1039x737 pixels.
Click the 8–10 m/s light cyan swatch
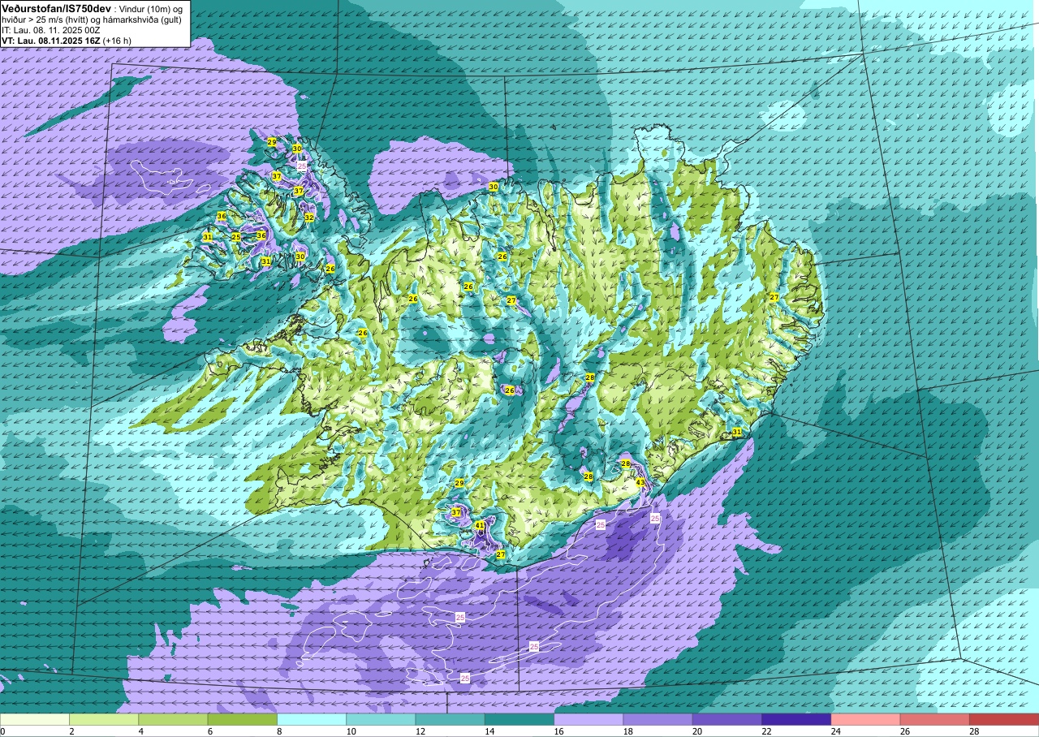[x=312, y=719]
